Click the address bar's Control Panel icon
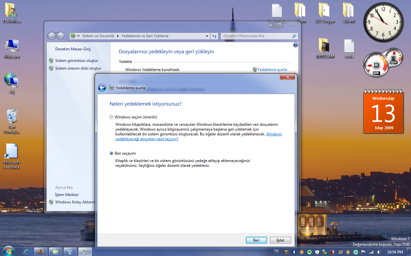 click(73, 36)
